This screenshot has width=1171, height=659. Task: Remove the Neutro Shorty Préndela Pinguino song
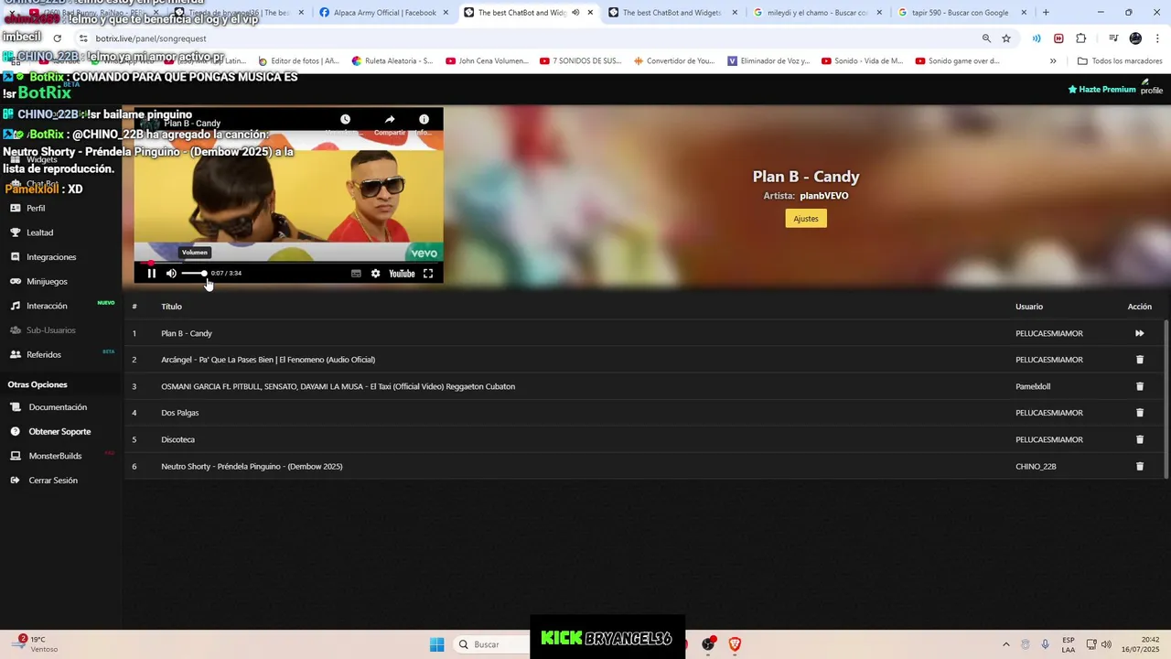tap(1140, 466)
